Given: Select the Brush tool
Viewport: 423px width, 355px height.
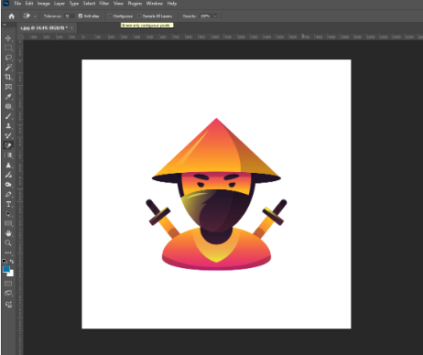Looking at the screenshot, I should click(x=8, y=116).
